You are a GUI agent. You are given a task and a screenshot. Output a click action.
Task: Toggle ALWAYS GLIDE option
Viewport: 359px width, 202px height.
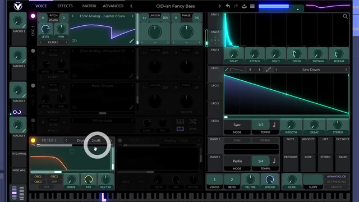point(337,177)
